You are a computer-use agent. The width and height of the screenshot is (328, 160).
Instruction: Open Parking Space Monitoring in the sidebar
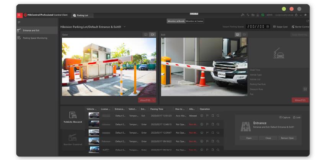pyautogui.click(x=37, y=38)
